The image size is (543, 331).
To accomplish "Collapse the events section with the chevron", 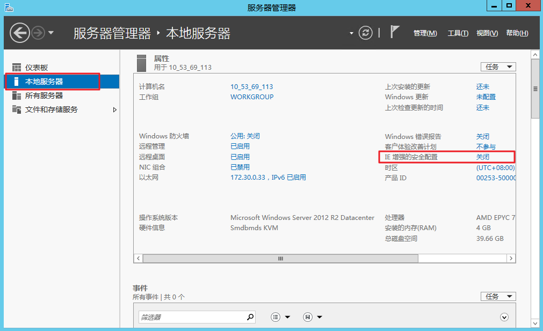I will pyautogui.click(x=504, y=317).
